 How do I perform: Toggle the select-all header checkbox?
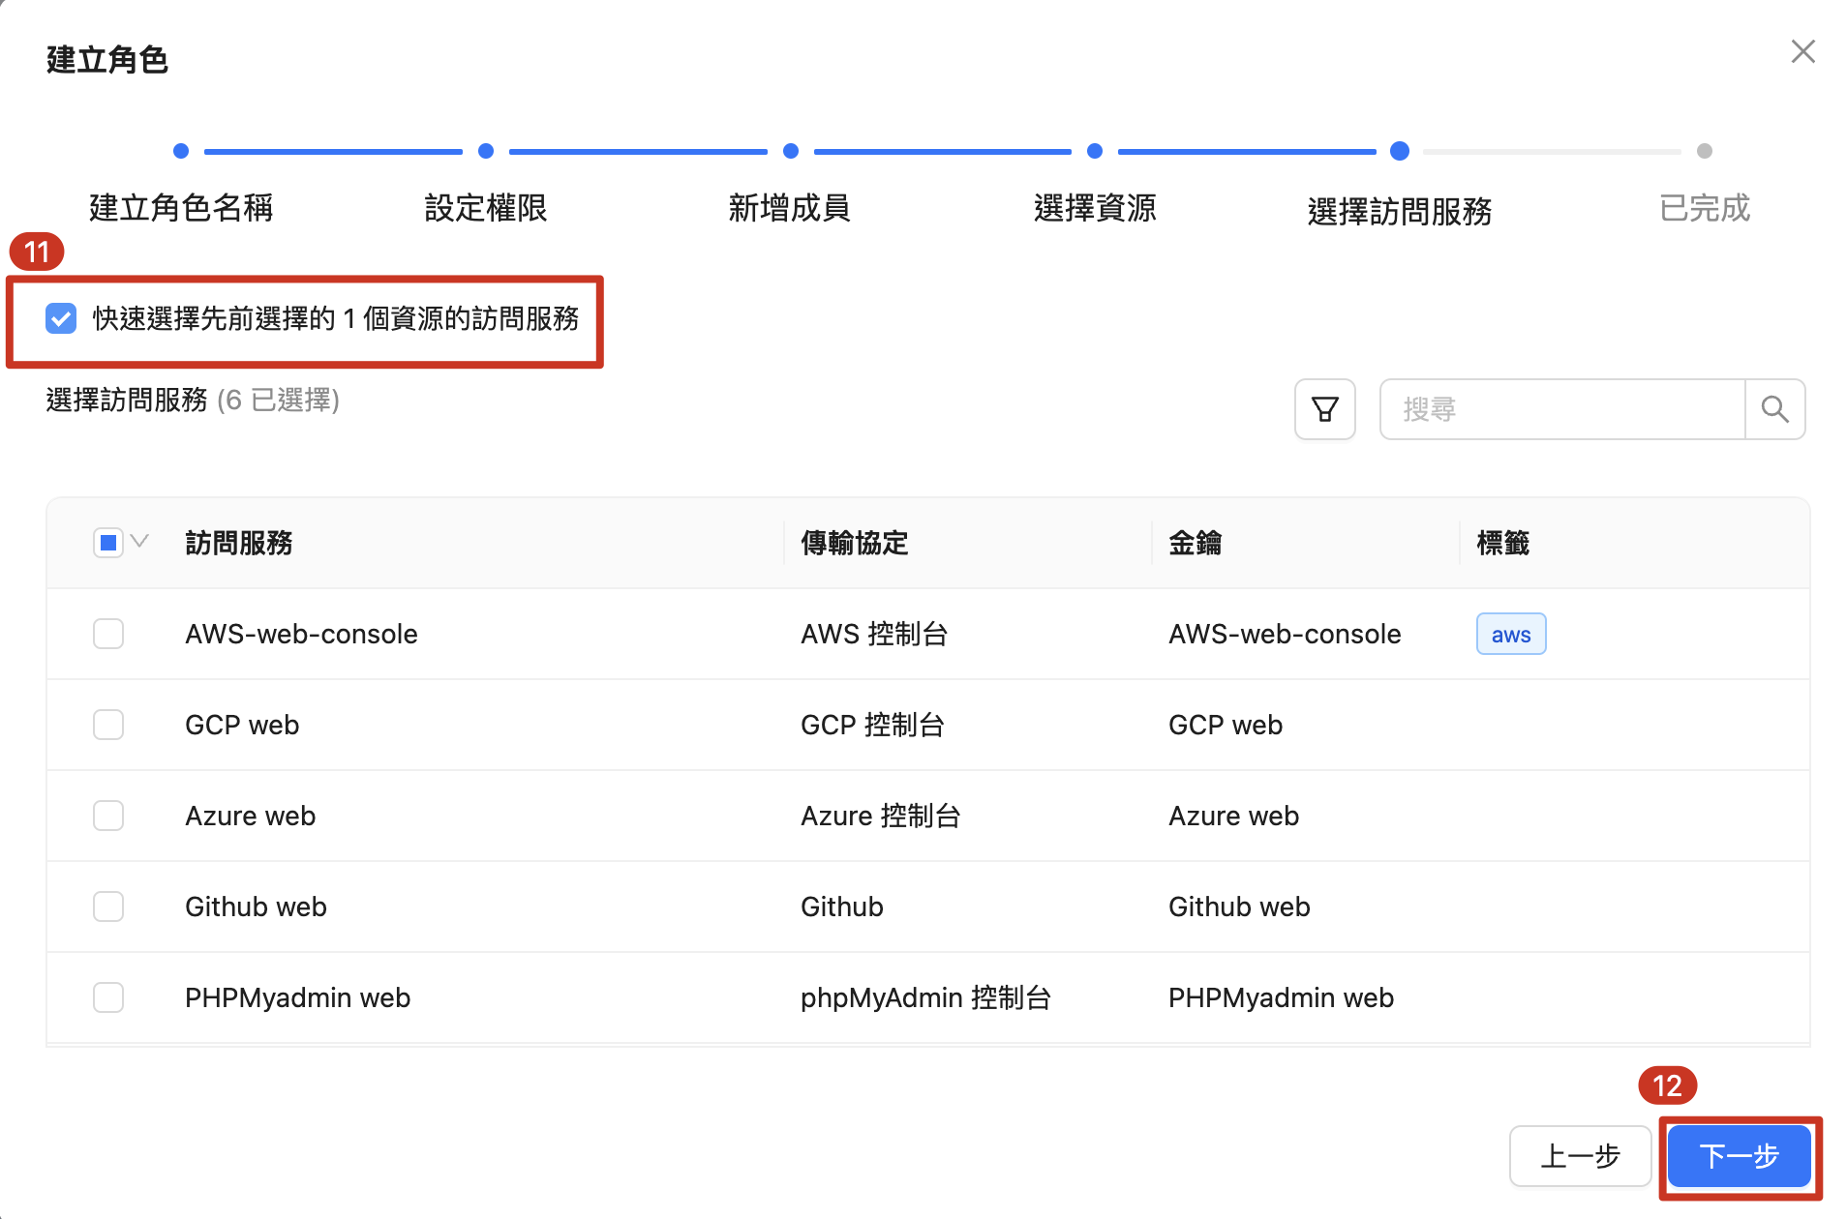coord(107,543)
